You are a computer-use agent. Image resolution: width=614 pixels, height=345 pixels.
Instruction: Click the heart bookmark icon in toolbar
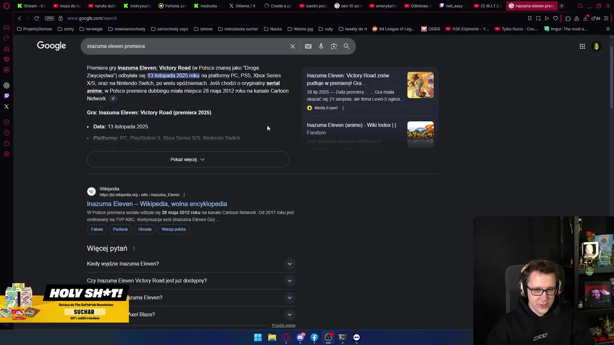[555, 18]
